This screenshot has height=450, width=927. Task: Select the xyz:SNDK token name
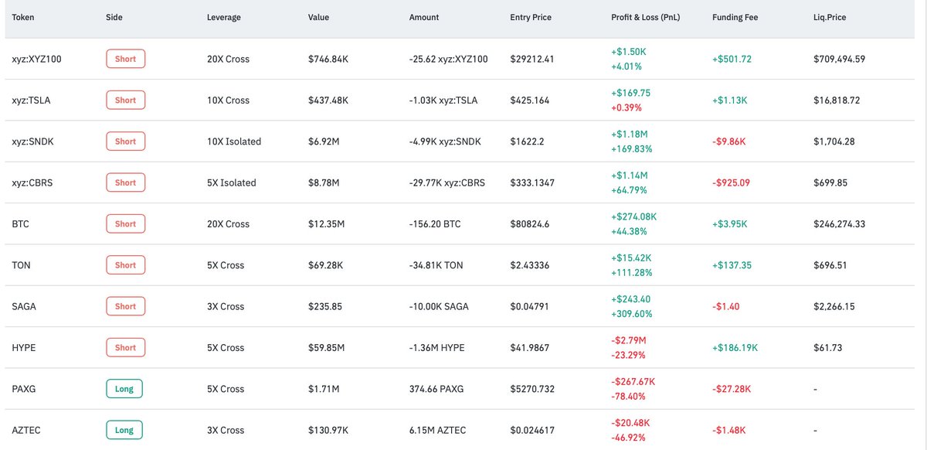click(x=32, y=141)
